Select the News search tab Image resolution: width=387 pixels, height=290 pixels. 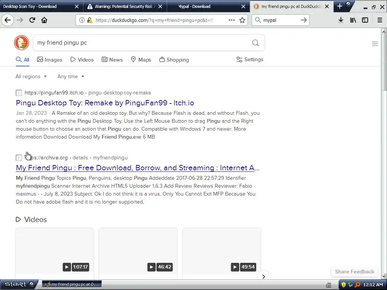(x=112, y=60)
